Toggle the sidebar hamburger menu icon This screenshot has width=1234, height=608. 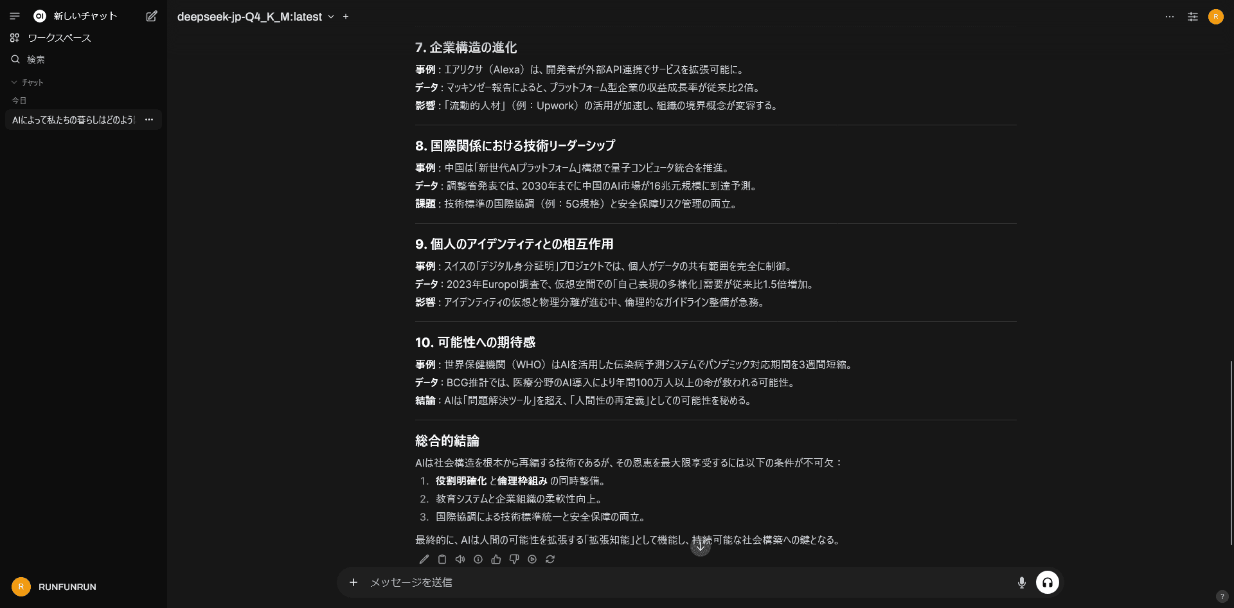(x=15, y=16)
